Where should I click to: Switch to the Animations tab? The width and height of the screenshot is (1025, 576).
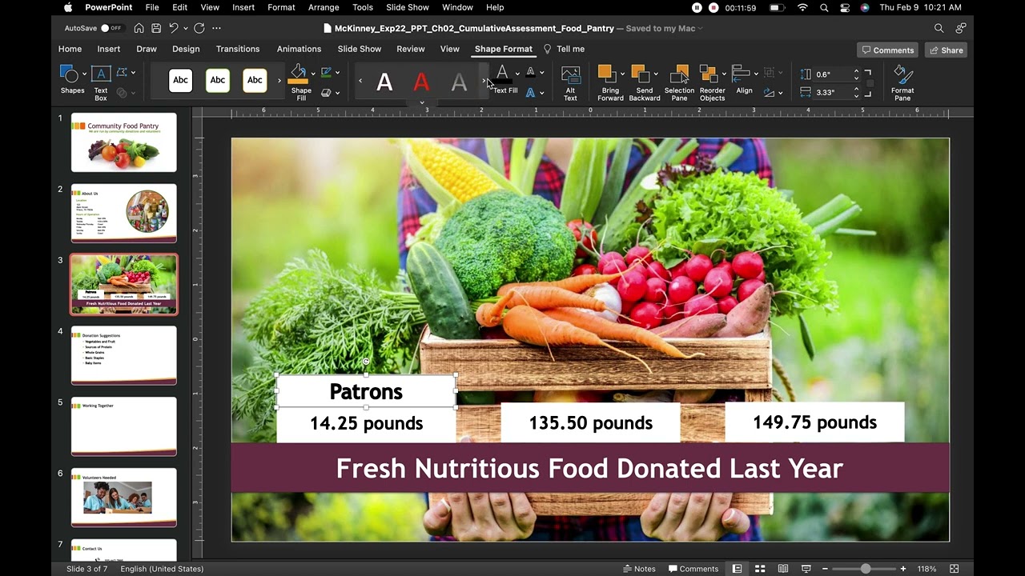click(299, 49)
